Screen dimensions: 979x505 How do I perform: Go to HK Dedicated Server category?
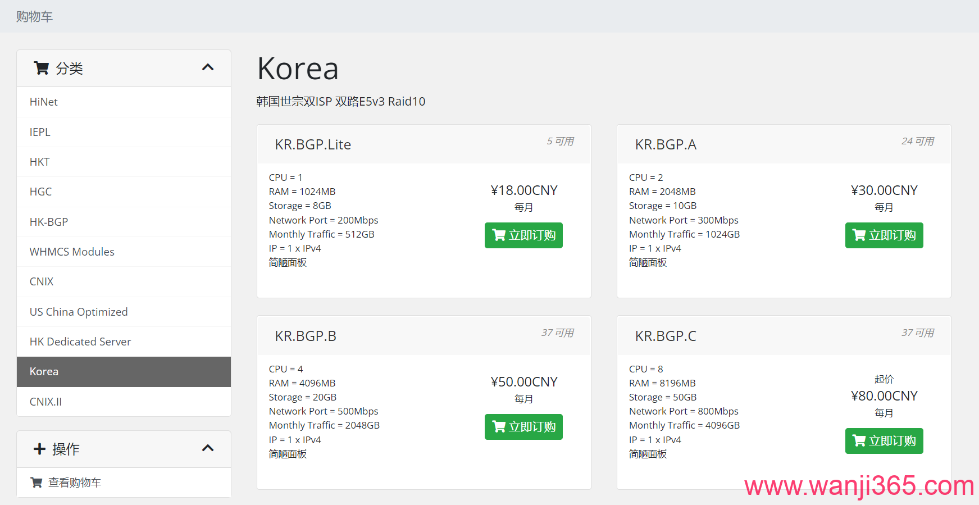click(80, 342)
